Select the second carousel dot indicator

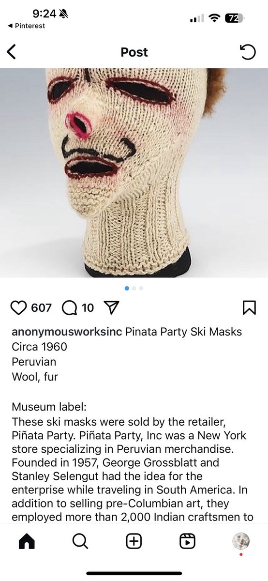tap(134, 288)
